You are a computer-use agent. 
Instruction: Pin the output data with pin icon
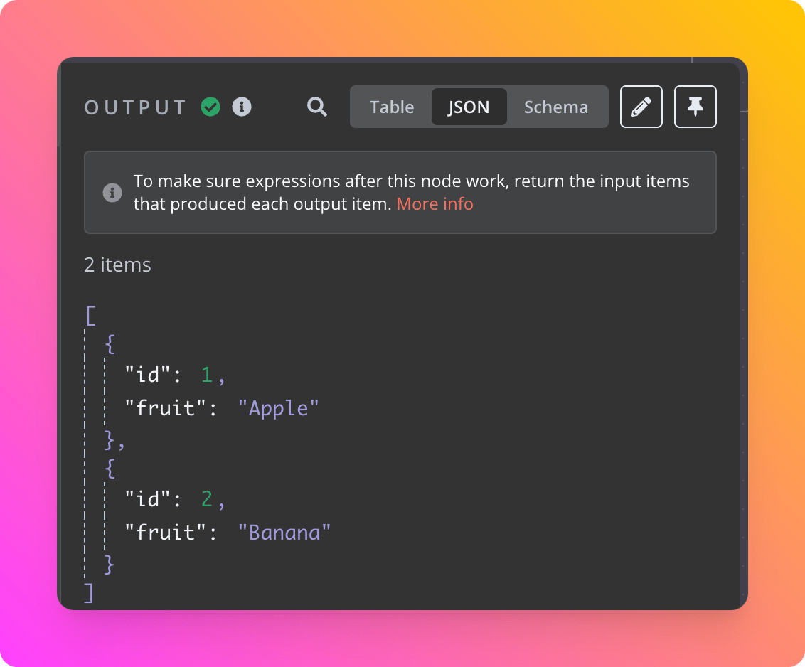click(695, 107)
